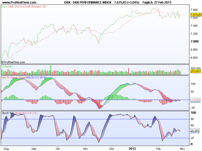Click the 'MACD-Signal Signal' legend label

coord(14,78)
